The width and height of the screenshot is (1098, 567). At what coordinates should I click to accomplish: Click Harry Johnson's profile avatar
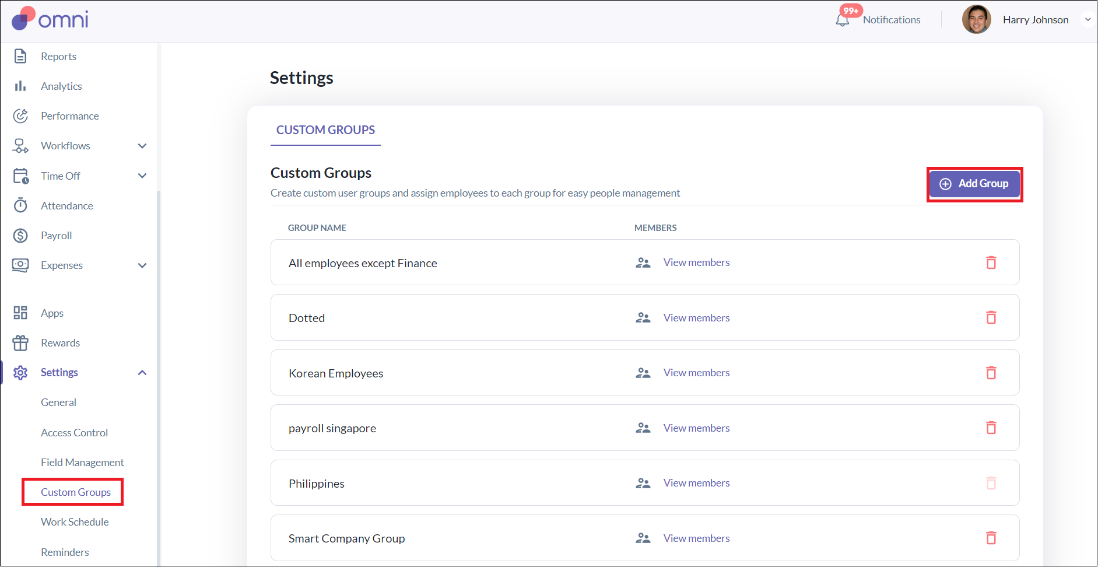coord(976,19)
